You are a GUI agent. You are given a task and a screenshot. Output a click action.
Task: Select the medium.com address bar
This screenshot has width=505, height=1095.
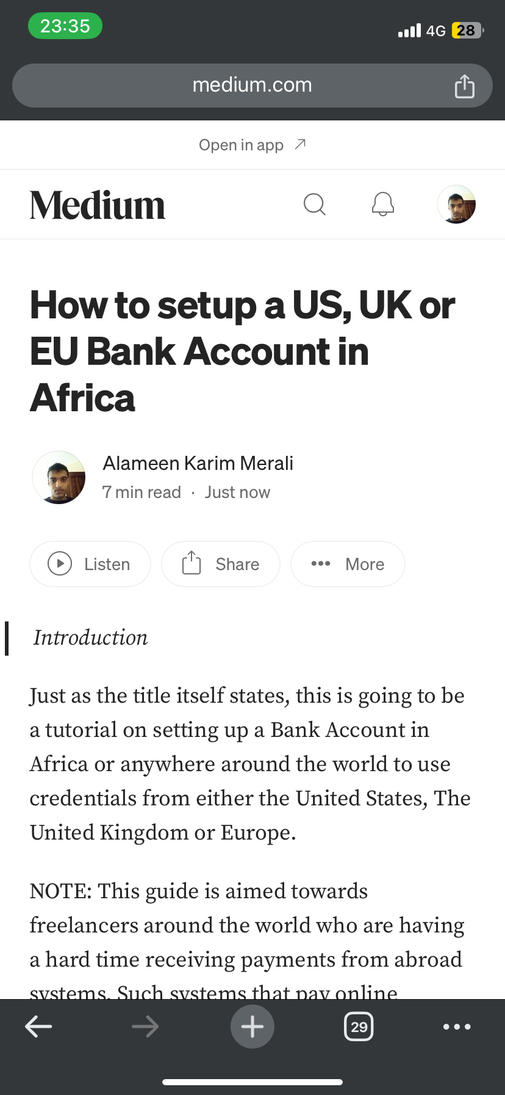coord(253,86)
